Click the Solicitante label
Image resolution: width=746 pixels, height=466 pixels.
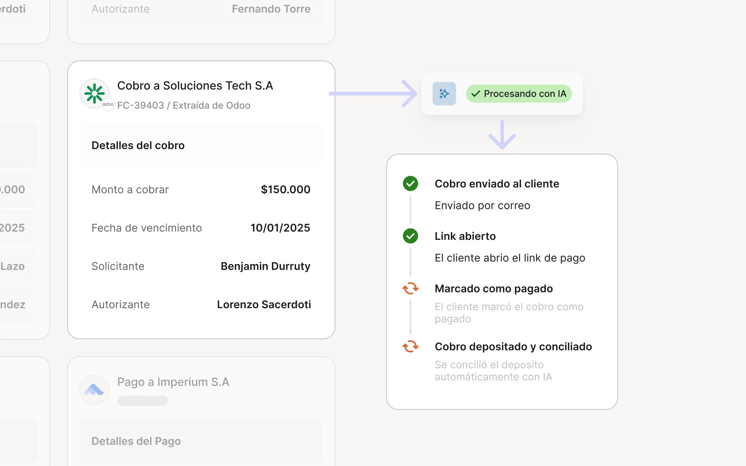pos(118,266)
